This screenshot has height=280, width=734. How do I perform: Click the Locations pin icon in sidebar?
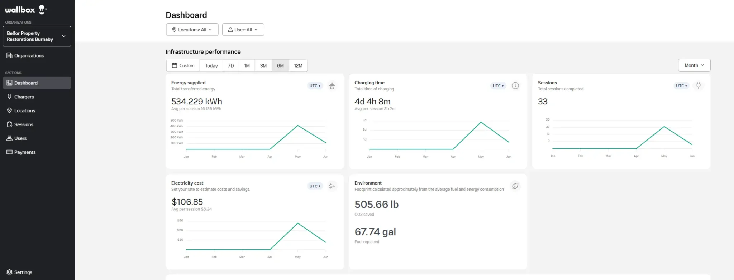click(x=9, y=110)
